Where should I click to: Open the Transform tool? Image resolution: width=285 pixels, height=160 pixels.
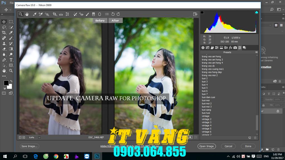coord(67,14)
